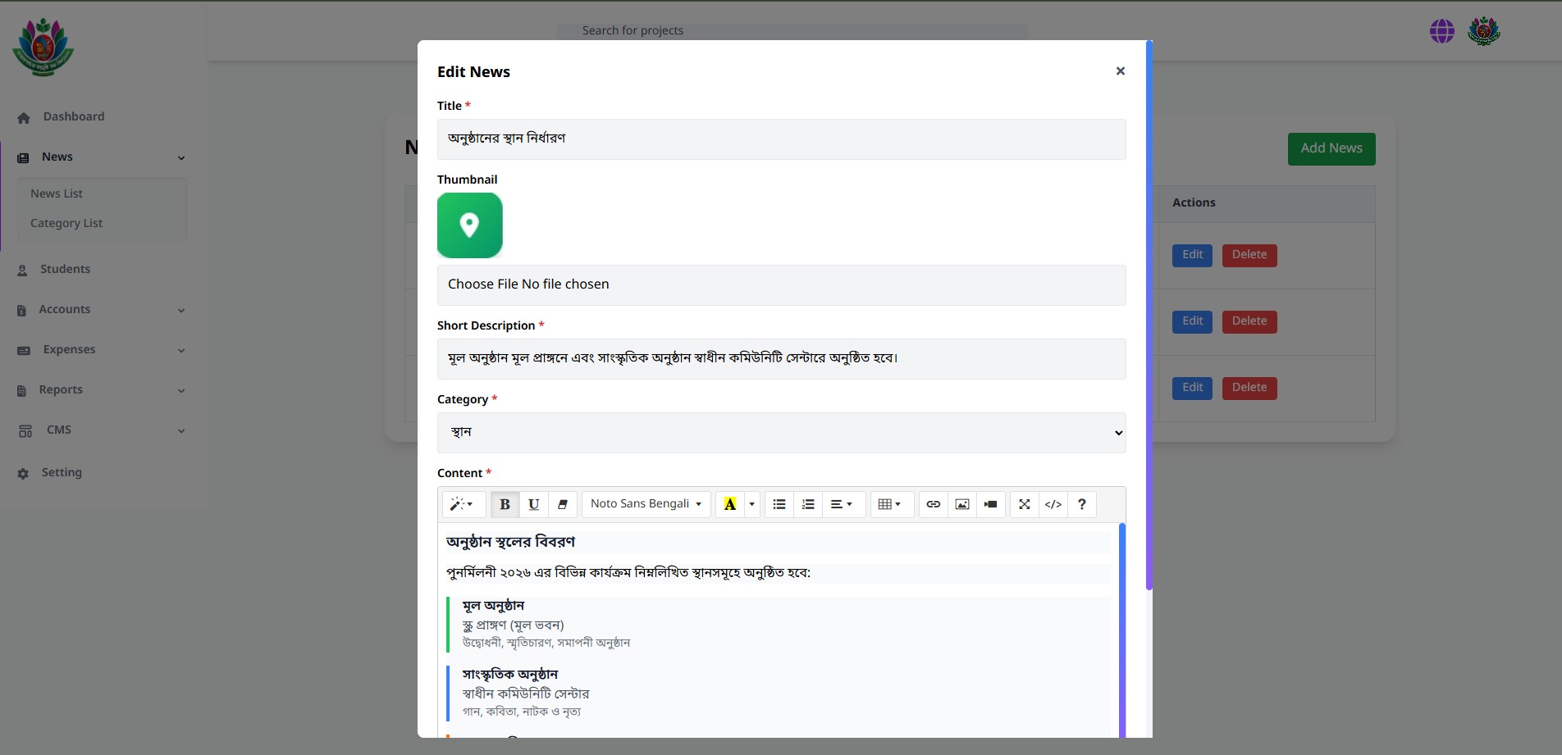Click the insert link icon

pyautogui.click(x=933, y=504)
